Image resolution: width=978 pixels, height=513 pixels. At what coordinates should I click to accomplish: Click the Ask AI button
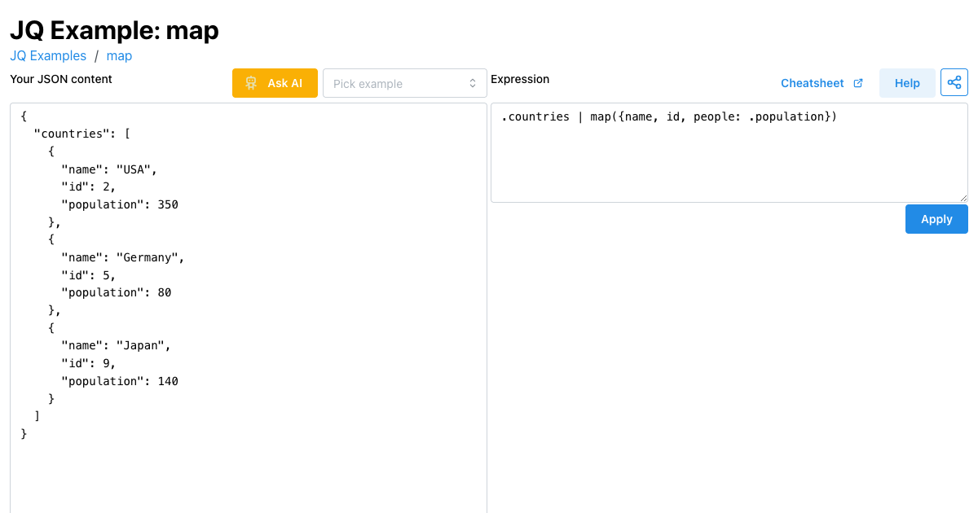pyautogui.click(x=275, y=83)
